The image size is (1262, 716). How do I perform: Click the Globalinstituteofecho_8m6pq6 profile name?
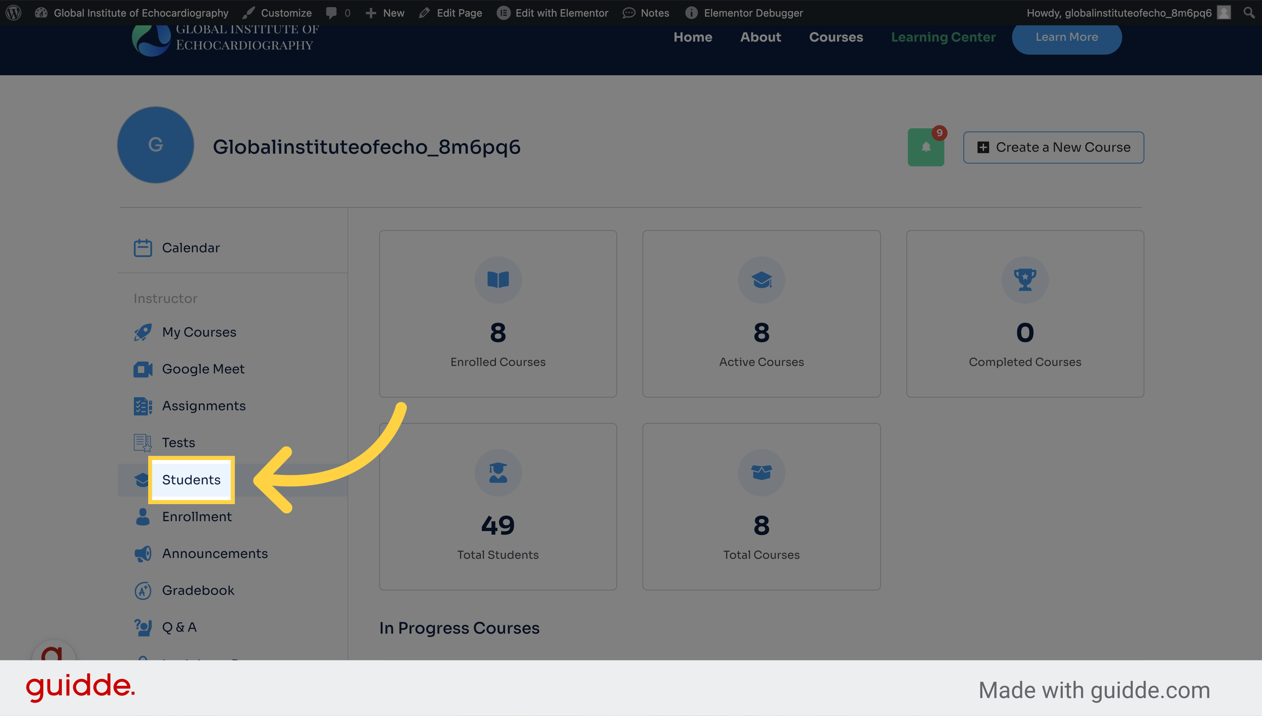[x=366, y=147]
